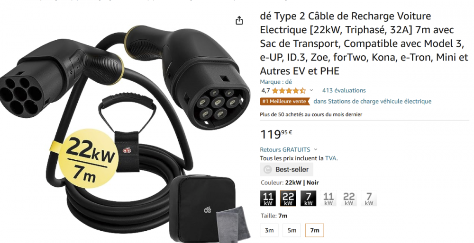Choose the white 22 kW variant swatch
This screenshot has width=474, height=243.
click(348, 199)
